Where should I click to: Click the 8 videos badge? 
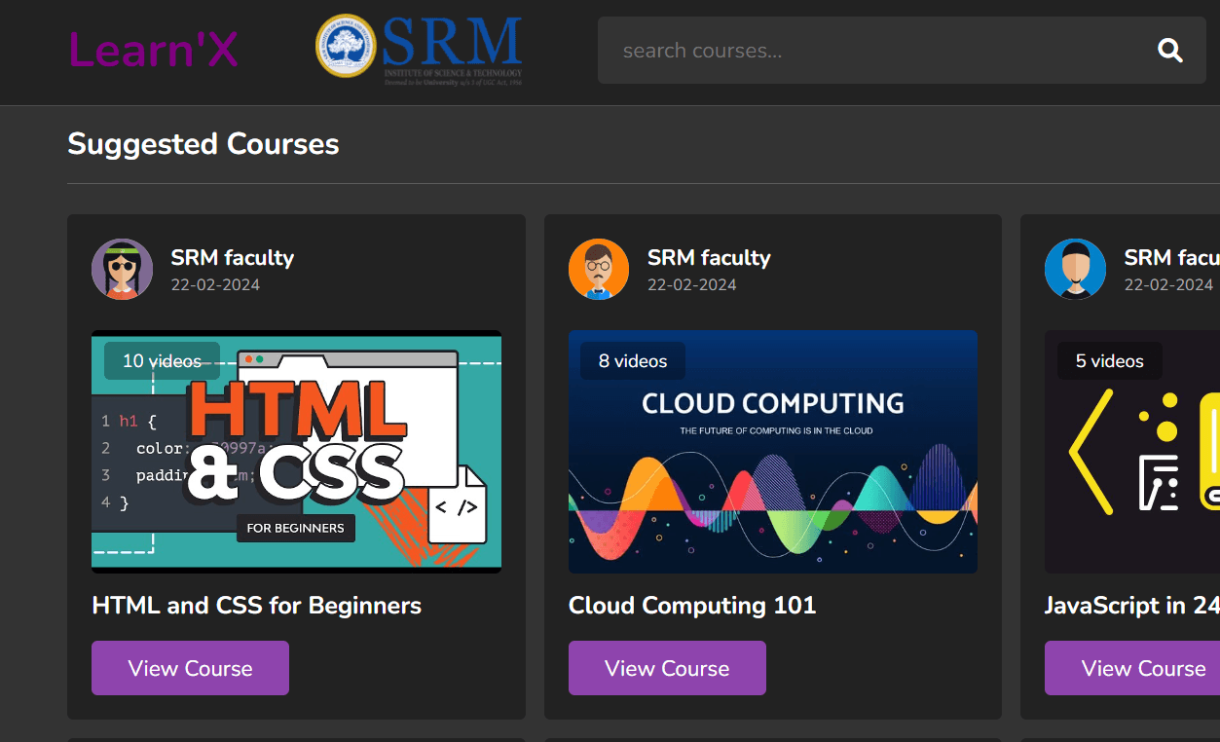(x=633, y=361)
